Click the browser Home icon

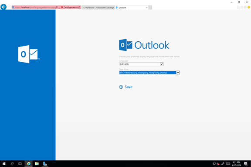click(x=238, y=7)
